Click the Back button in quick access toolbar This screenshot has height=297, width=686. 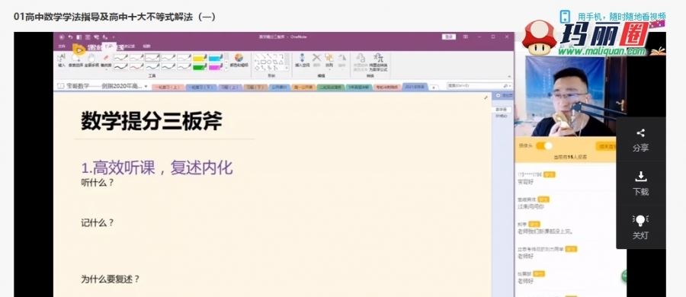[x=61, y=37]
